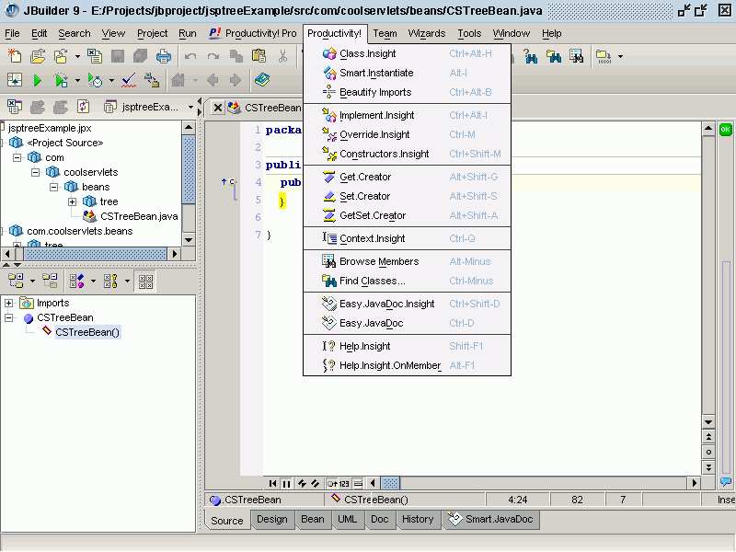Switch to the Smart.JavaDoc tab

tap(491, 519)
